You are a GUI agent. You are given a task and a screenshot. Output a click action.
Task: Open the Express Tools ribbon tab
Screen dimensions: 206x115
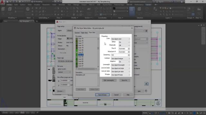tap(107, 4)
